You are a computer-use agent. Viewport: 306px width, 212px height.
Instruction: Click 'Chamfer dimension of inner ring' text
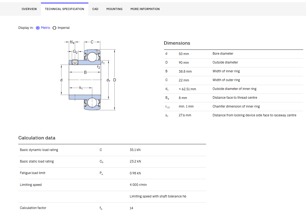[x=236, y=106]
